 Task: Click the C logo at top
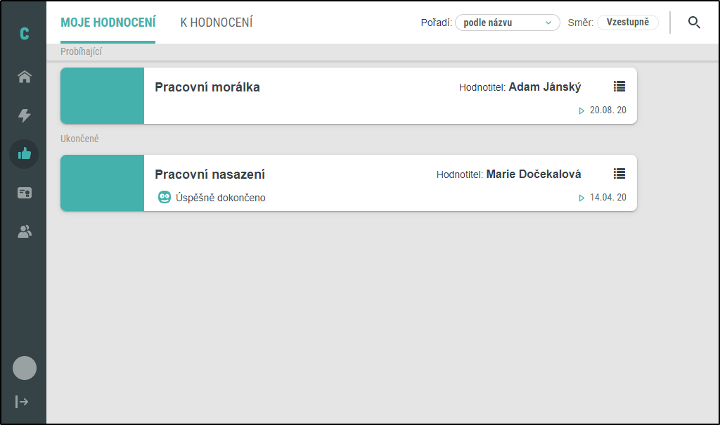click(x=25, y=34)
